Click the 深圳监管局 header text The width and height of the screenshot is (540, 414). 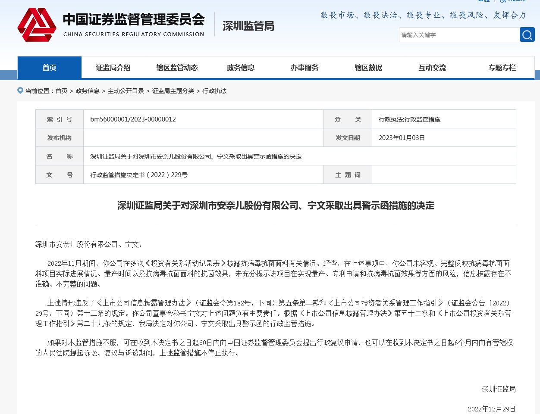(x=248, y=26)
